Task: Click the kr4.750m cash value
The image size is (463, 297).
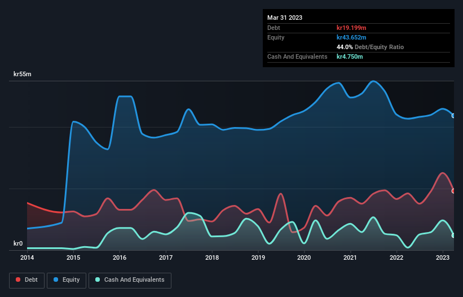Action: (350, 56)
